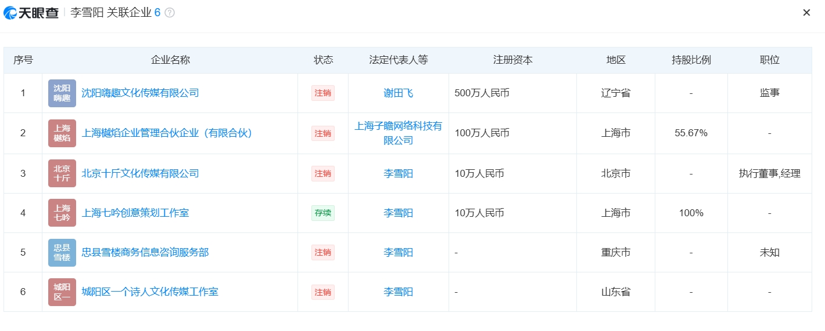Image resolution: width=825 pixels, height=331 pixels.
Task: Click the 持股比例 column header
Action: tap(691, 60)
